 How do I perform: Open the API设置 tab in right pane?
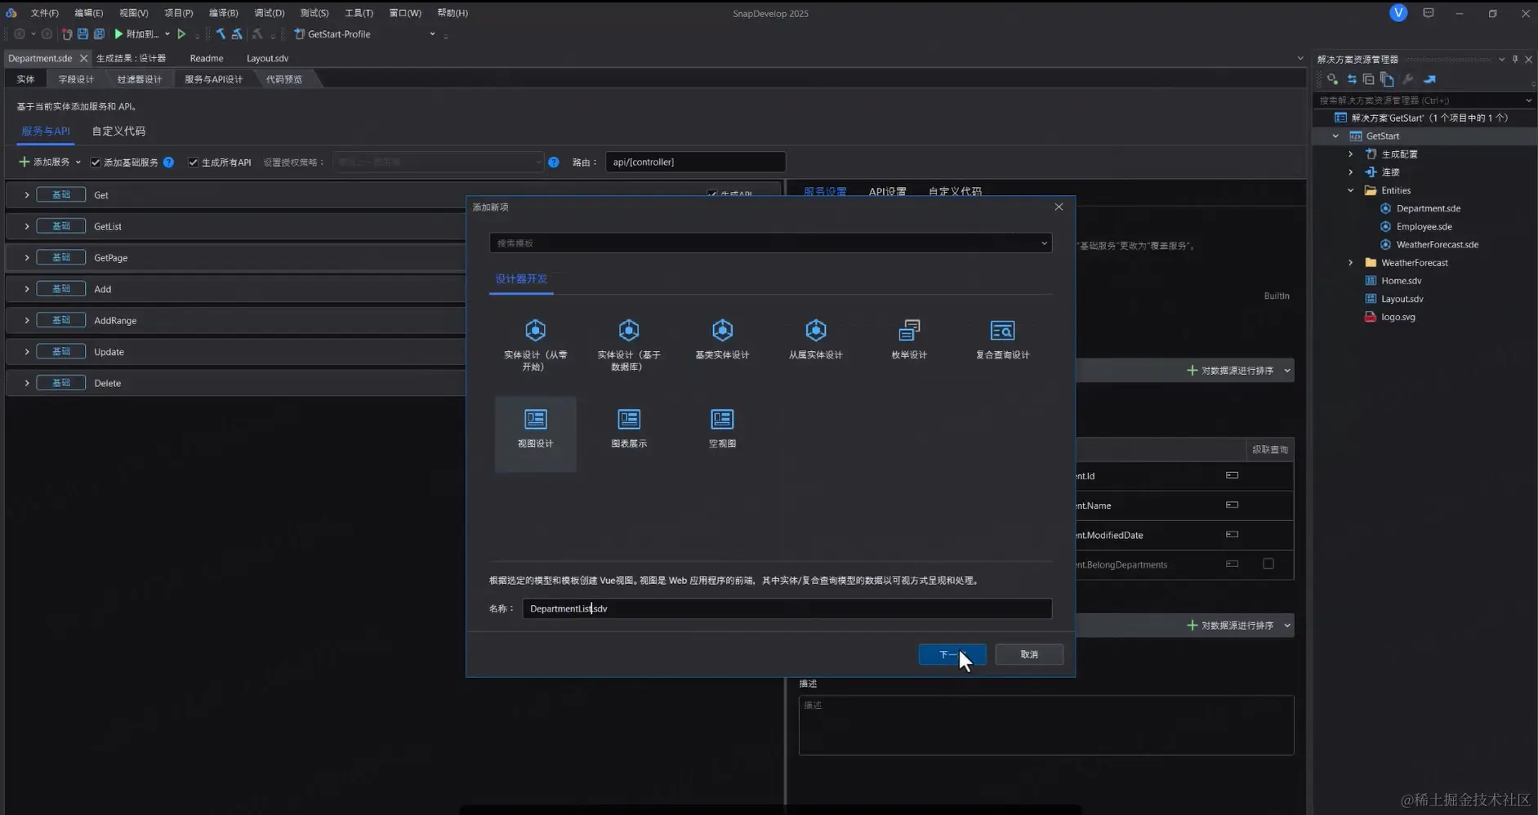pyautogui.click(x=887, y=192)
